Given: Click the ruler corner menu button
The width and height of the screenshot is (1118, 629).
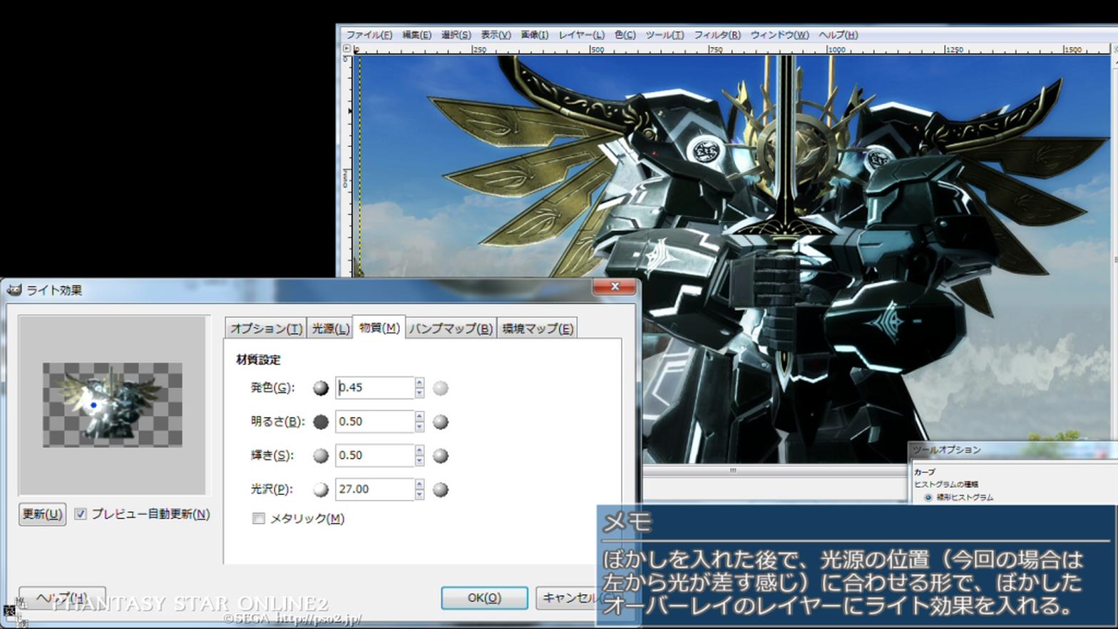Looking at the screenshot, I should tap(347, 48).
